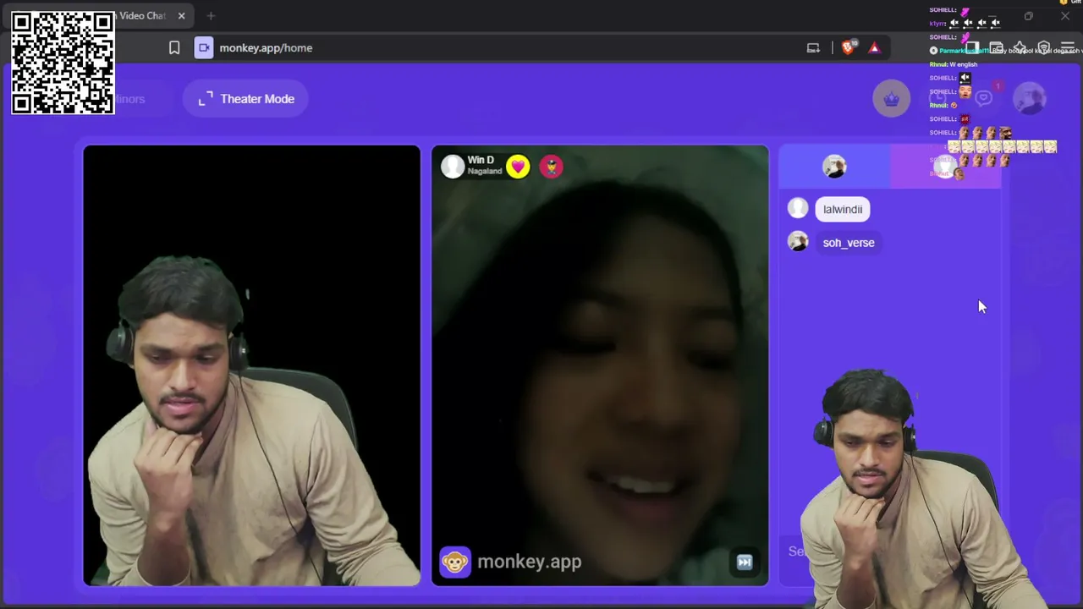Click the install app icon in the address bar

(813, 48)
